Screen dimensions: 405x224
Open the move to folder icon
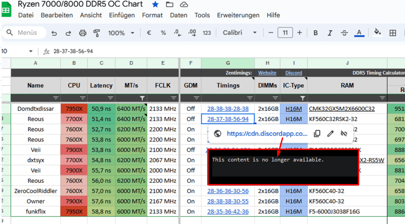pyautogui.click(x=170, y=4)
